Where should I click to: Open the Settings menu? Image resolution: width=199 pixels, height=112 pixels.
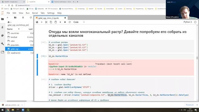[51, 13]
